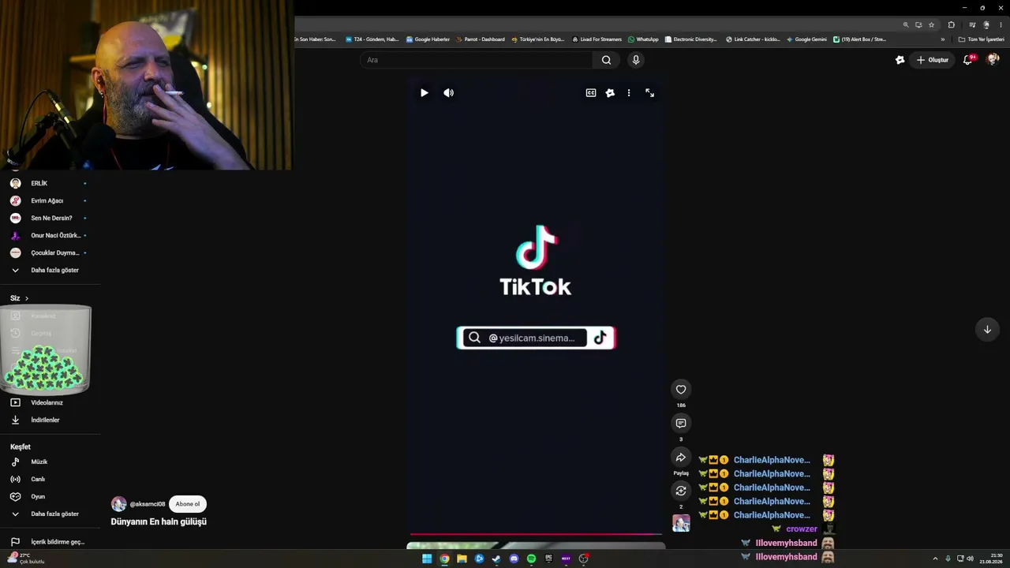Open the Chrome extensions puzzle icon

coord(951,24)
